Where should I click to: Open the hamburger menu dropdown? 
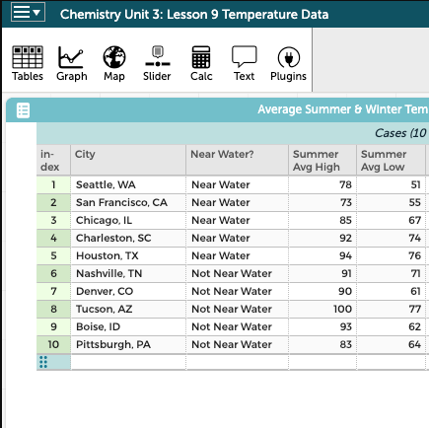pos(28,12)
